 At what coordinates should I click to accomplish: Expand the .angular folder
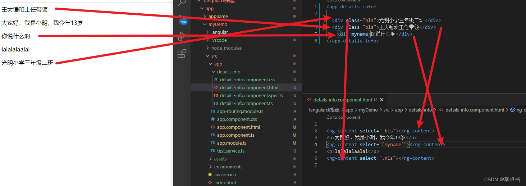point(208,32)
